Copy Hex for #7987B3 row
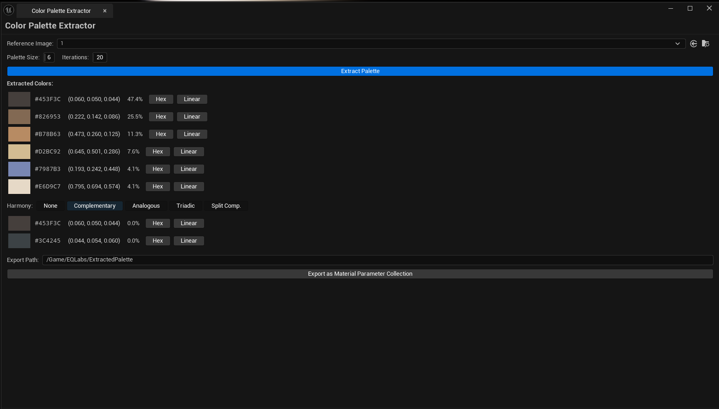Screen dimensions: 719x409 [x=158, y=169]
